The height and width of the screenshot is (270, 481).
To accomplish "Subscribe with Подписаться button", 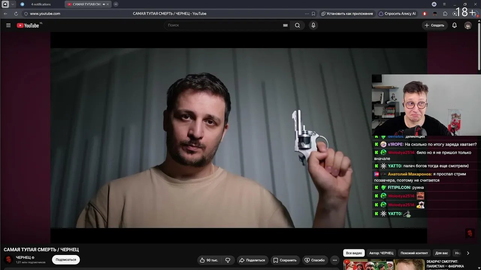I will click(x=66, y=259).
